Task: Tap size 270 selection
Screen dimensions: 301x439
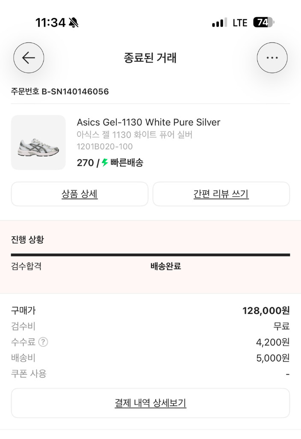Action: (x=85, y=162)
